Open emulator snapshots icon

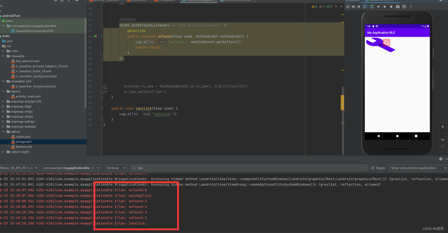coord(404,7)
